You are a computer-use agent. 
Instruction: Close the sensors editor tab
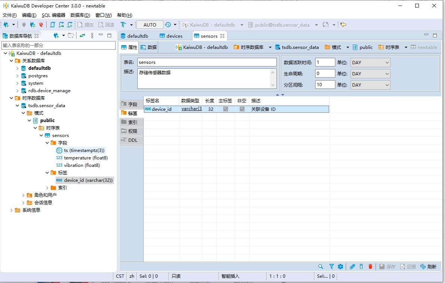click(222, 36)
